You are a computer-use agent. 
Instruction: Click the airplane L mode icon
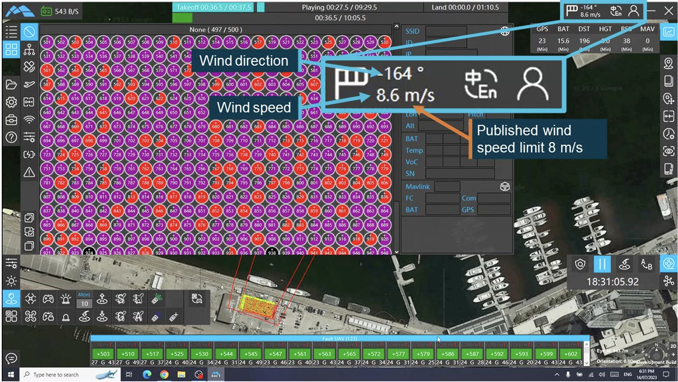point(138,299)
